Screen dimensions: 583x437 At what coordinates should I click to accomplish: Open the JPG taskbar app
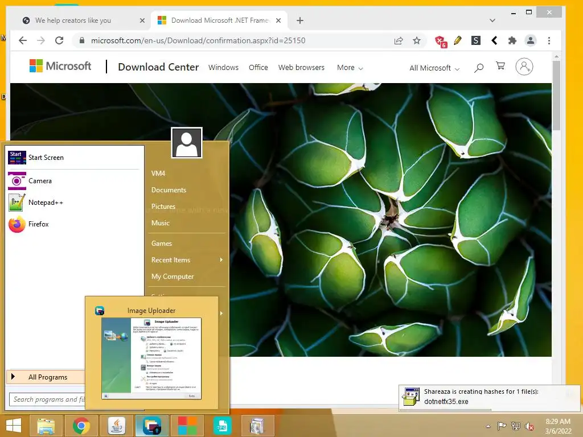223,426
